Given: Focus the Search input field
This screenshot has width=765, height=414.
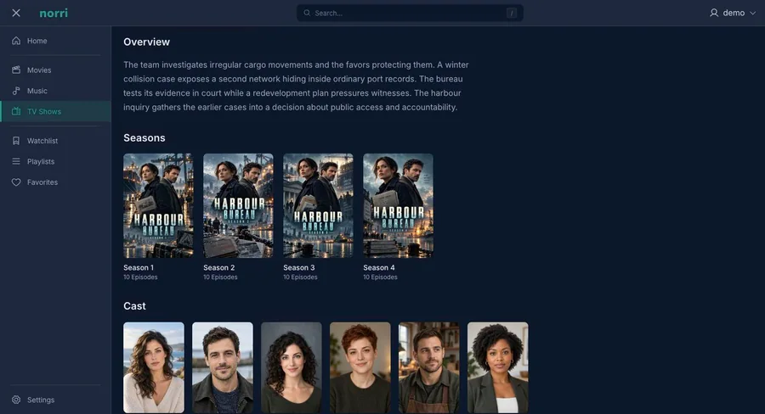Looking at the screenshot, I should pyautogui.click(x=410, y=14).
